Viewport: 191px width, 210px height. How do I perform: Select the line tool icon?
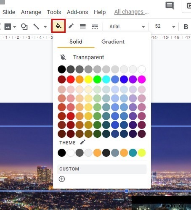[x=36, y=26]
